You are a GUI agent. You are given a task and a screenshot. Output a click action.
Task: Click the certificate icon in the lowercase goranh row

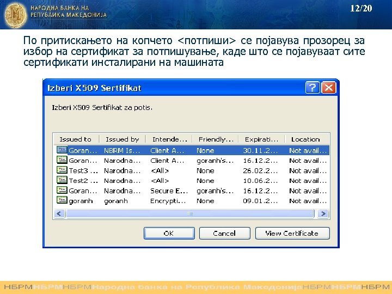coord(62,200)
